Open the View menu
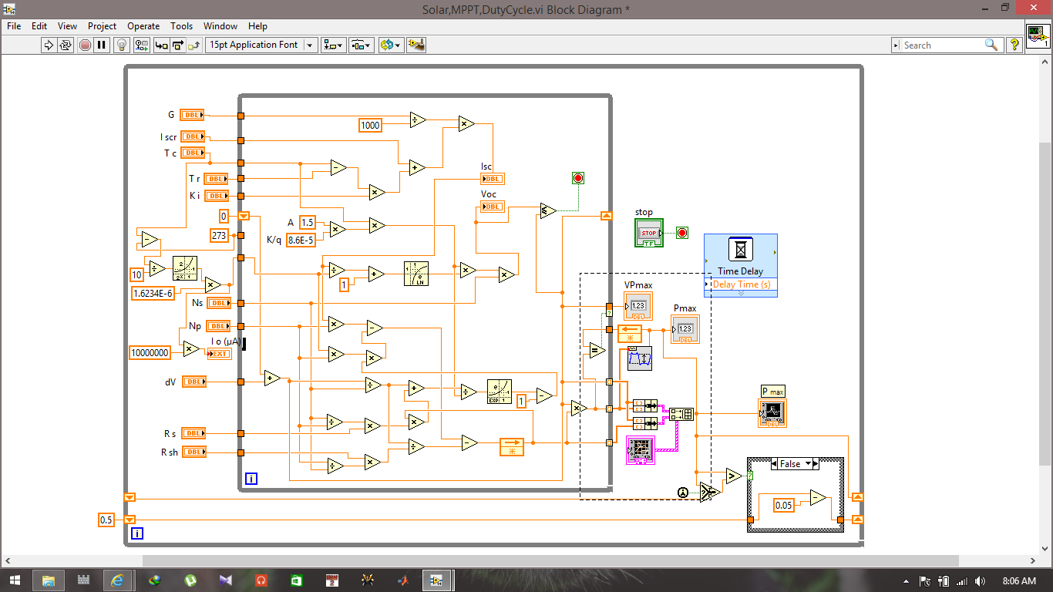 click(67, 25)
